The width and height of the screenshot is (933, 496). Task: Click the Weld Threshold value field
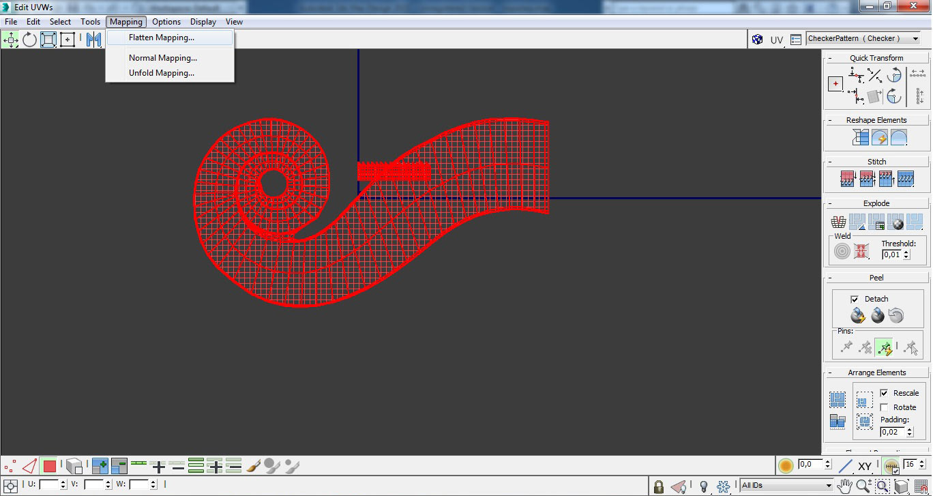(x=891, y=254)
